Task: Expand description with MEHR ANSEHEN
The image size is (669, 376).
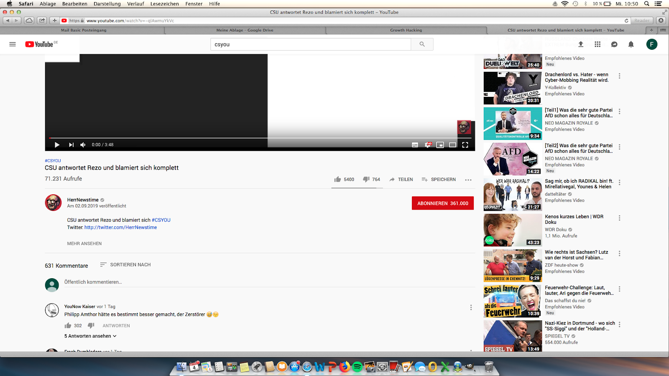Action: pyautogui.click(x=84, y=244)
